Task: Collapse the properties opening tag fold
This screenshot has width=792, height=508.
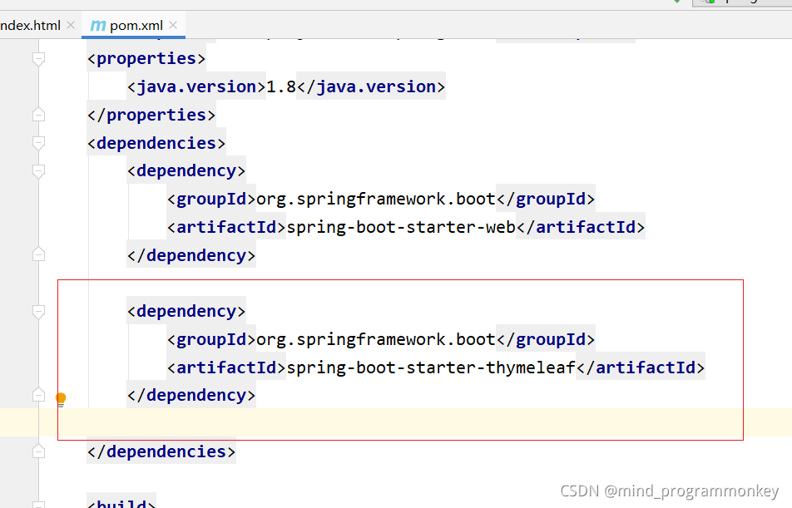Action: coord(38,59)
